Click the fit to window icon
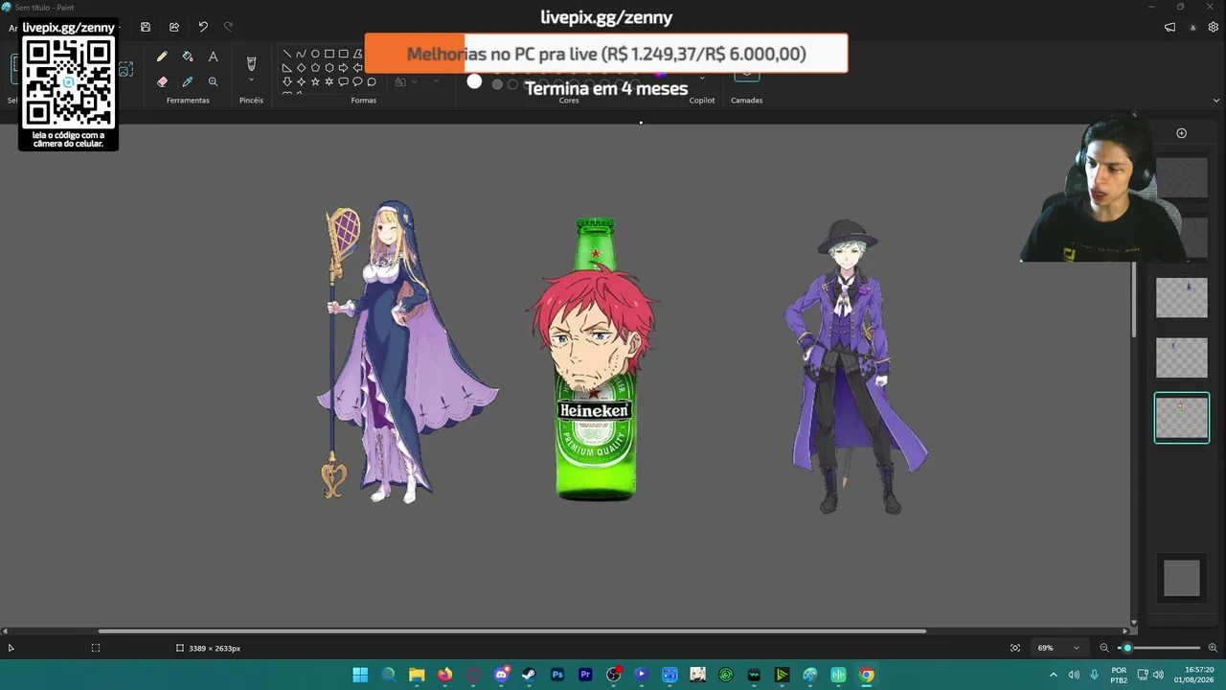Screen dimensions: 1226x690 (1015, 648)
